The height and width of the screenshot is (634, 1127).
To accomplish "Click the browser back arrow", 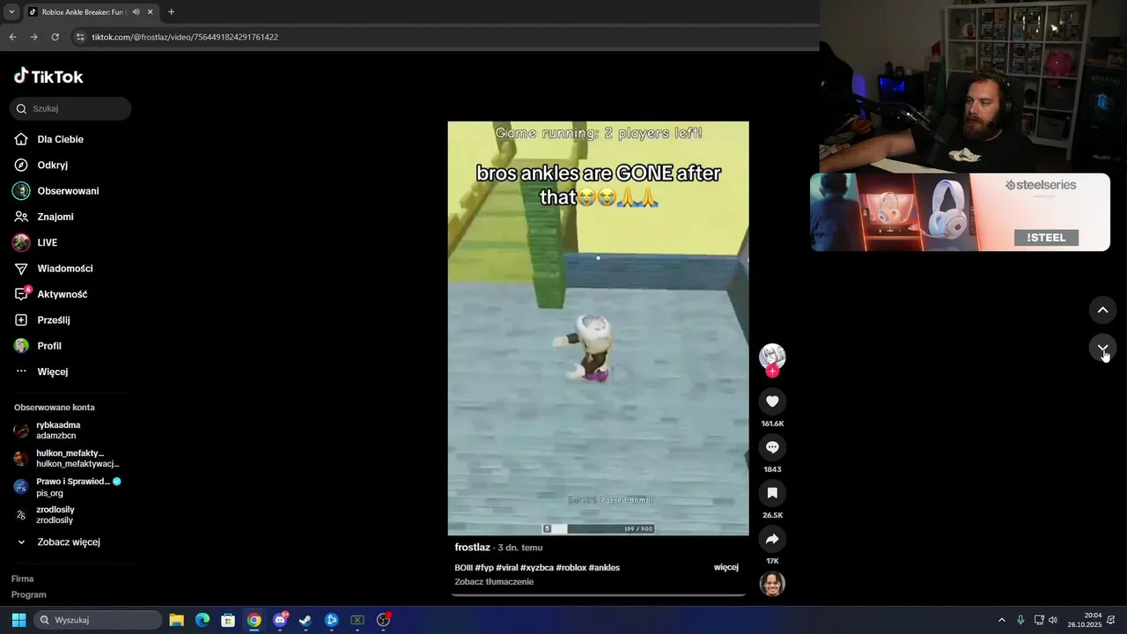I will point(12,37).
